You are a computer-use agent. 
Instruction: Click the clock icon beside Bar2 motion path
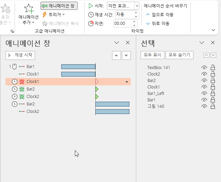click(x=15, y=104)
